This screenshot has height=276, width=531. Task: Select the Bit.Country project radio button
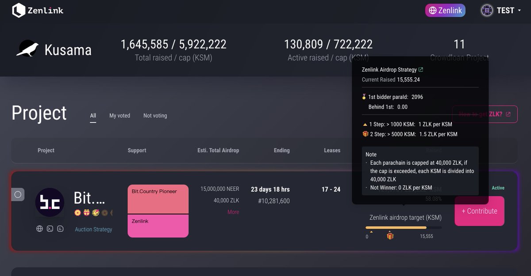click(x=18, y=194)
